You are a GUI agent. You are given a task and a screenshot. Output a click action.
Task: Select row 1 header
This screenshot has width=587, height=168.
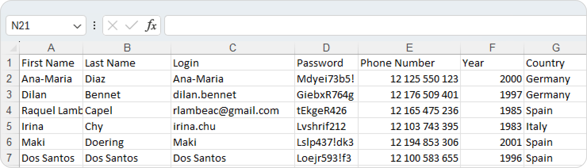tap(10, 63)
